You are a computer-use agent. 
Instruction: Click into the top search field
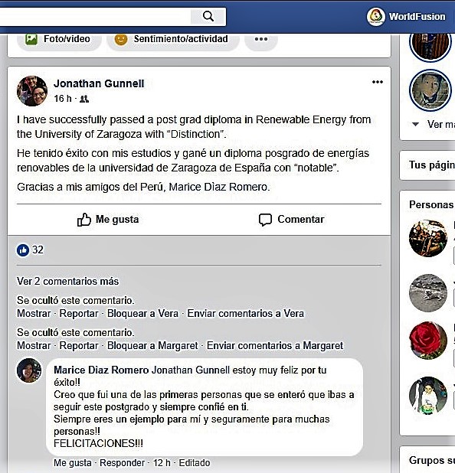[x=95, y=17]
